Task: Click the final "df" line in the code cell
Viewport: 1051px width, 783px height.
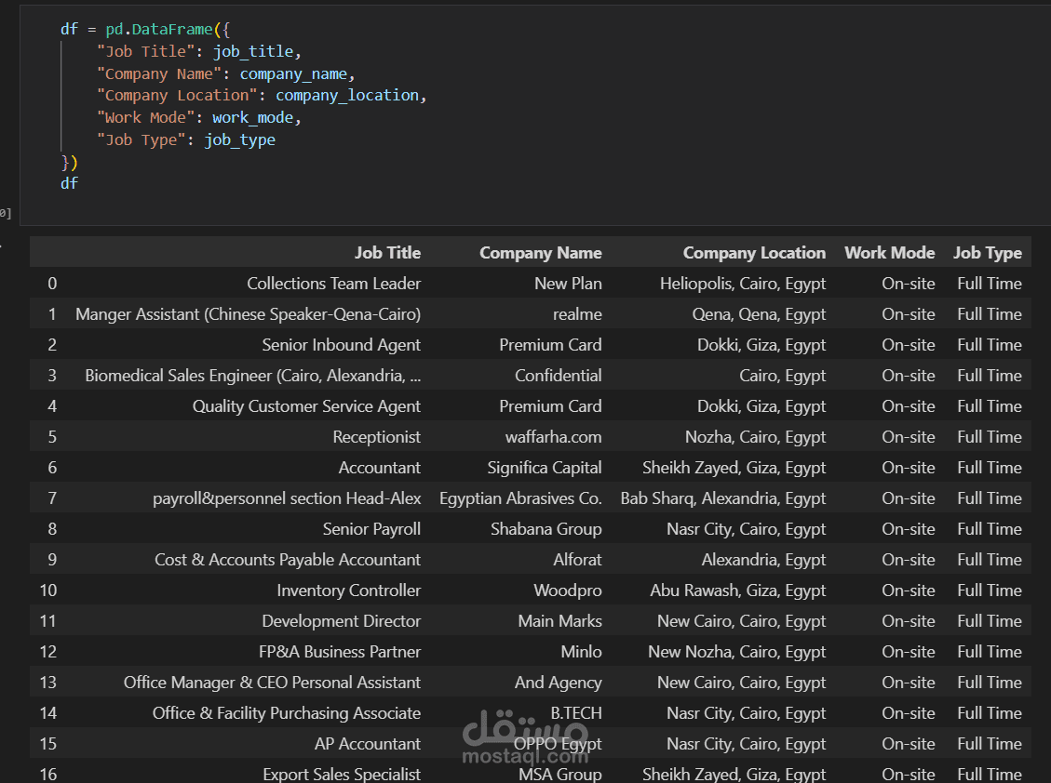Action: point(69,183)
